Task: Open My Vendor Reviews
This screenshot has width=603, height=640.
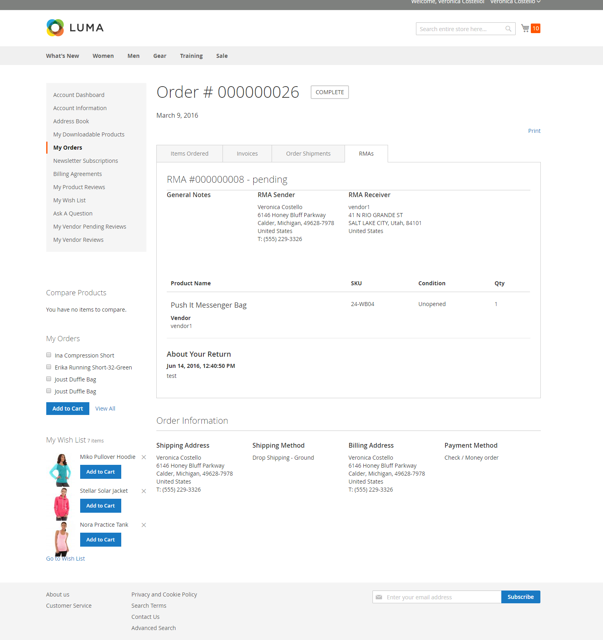Action: coord(79,240)
